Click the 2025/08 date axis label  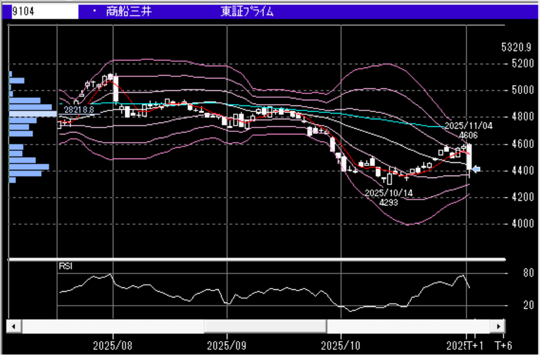click(113, 346)
